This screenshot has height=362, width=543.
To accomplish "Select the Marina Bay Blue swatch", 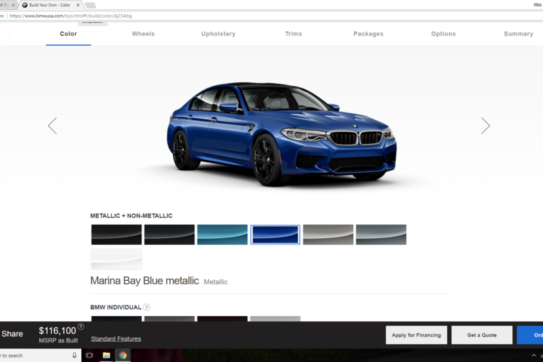I will tap(275, 234).
